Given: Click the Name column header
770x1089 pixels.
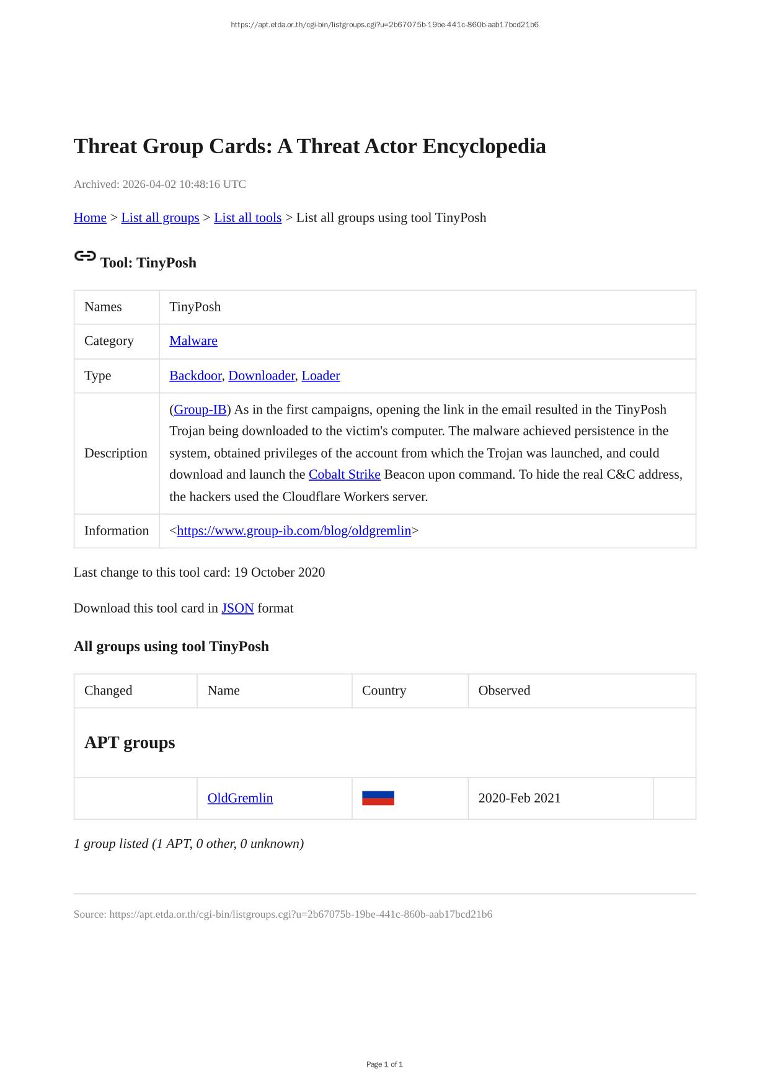Looking at the screenshot, I should (x=223, y=690).
